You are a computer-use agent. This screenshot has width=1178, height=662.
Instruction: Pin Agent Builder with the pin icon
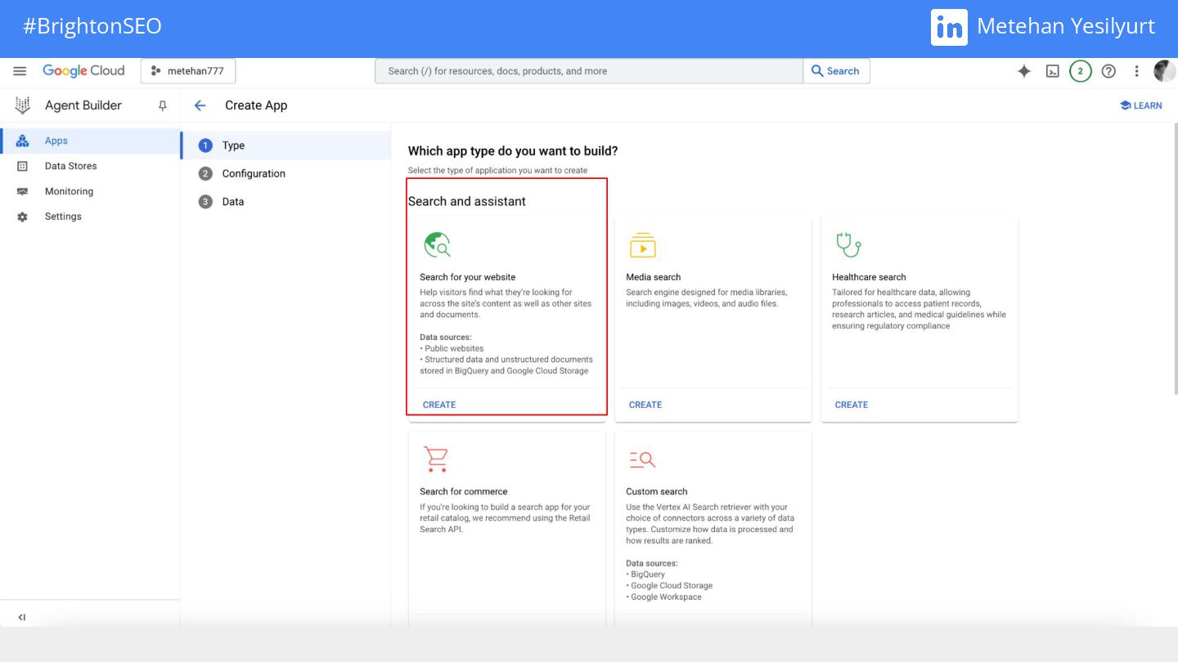click(162, 105)
